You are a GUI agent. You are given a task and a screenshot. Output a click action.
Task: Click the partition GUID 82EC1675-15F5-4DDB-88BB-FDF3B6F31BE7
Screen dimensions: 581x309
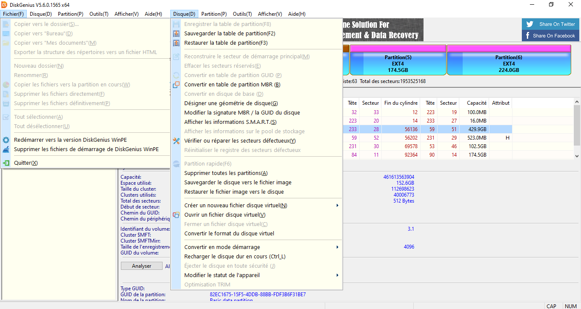[258, 295]
